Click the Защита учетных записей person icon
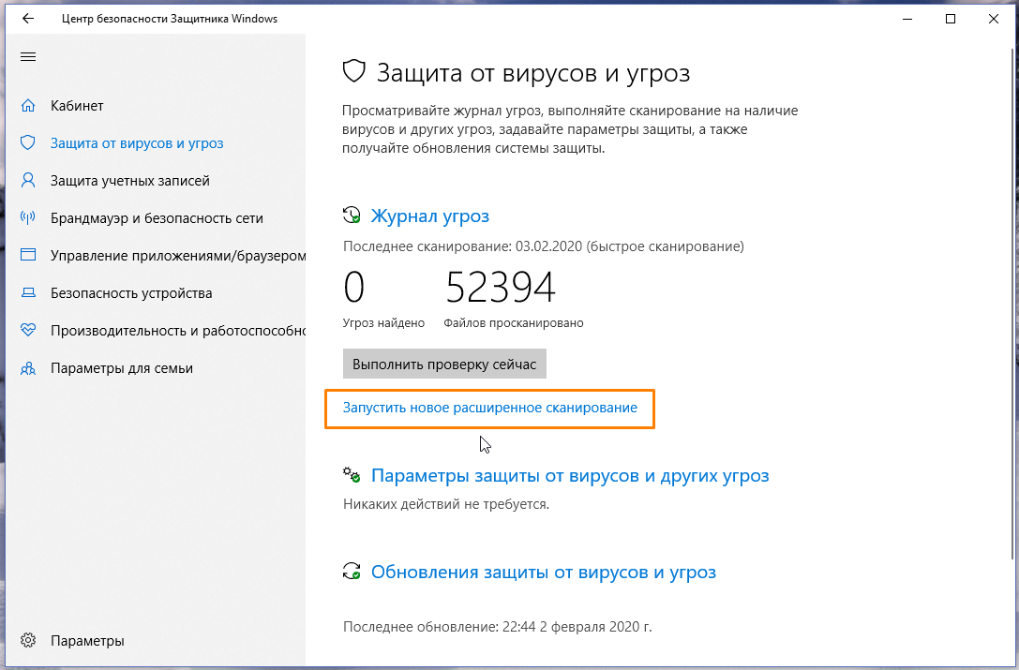This screenshot has width=1019, height=670. click(28, 180)
